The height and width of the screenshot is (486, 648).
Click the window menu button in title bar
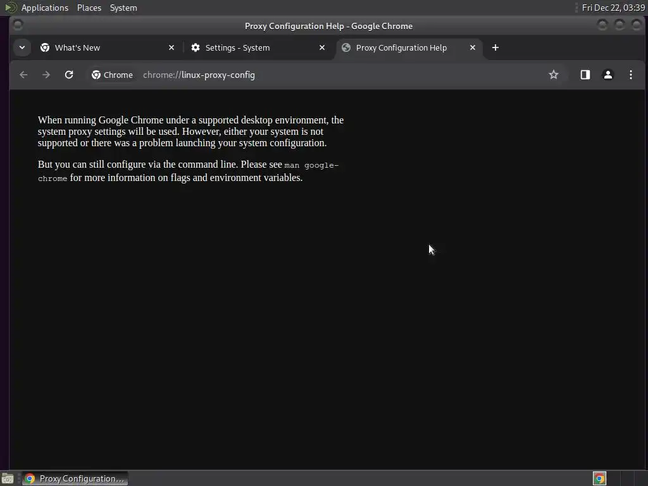coord(18,25)
